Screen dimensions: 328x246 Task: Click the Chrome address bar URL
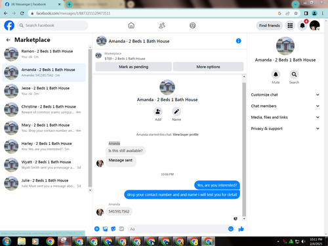point(73,13)
